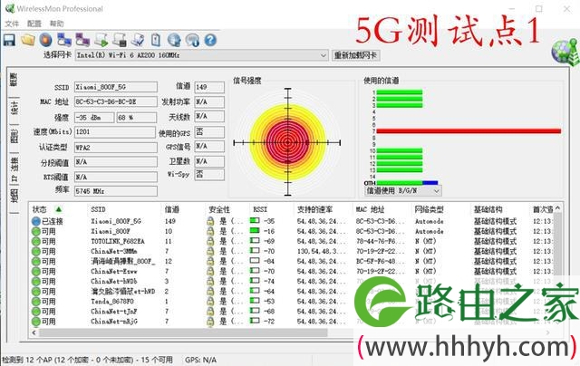This screenshot has width=580, height=366.
Task: Select the ChinaNet-Eswe row SSID text
Action: tap(114, 272)
